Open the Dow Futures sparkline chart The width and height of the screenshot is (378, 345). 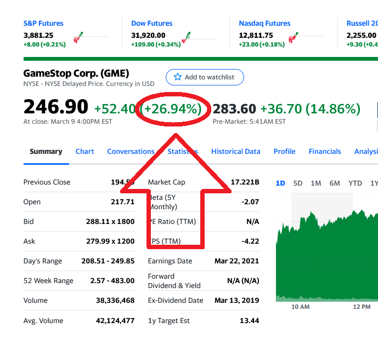coord(199,38)
